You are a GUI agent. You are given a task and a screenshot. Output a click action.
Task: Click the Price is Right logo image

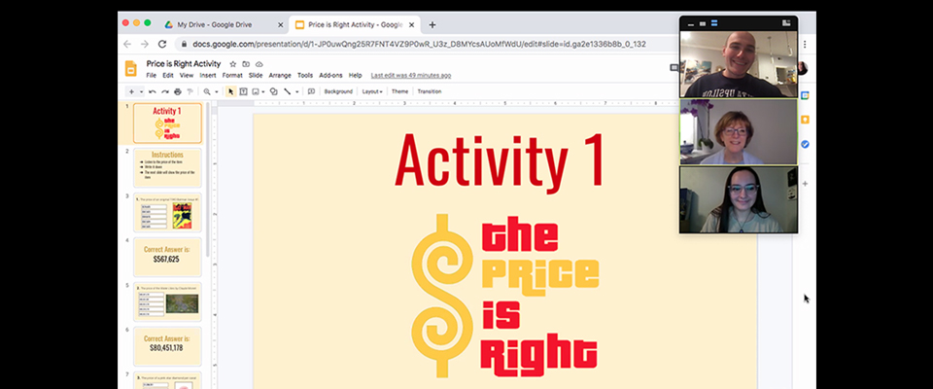(x=504, y=296)
